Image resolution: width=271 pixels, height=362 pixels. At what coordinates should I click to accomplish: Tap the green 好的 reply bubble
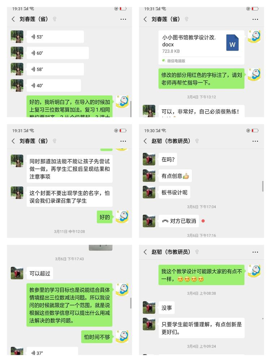(105, 217)
